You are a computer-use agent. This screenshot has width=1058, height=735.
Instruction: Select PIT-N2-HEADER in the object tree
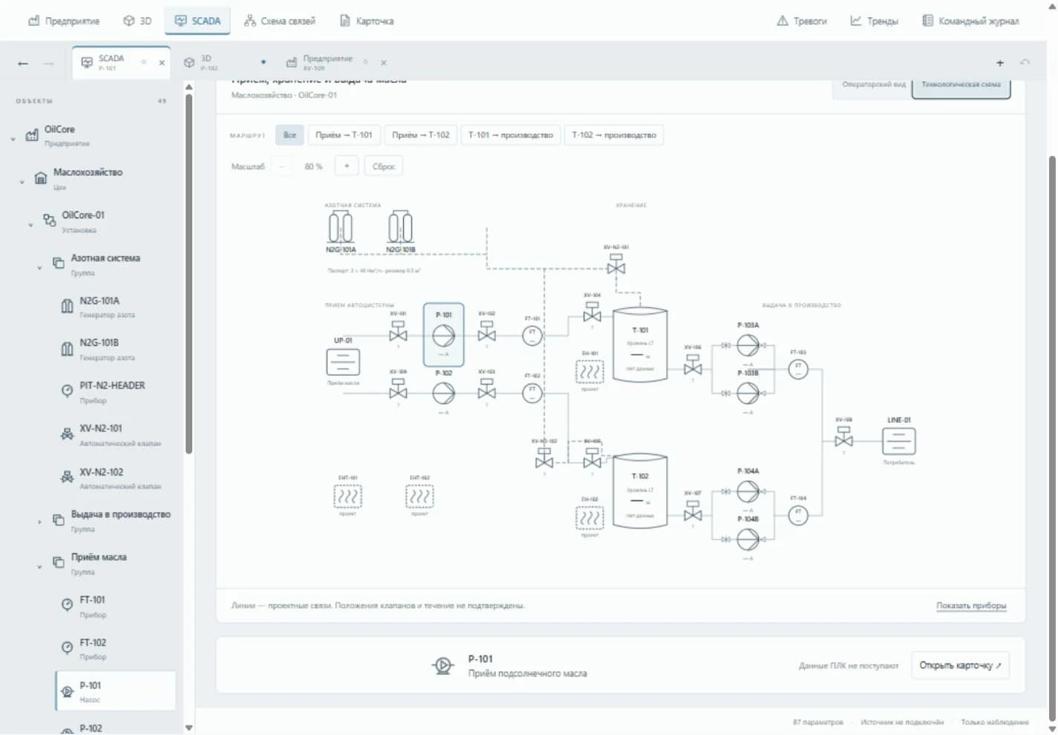tap(115, 392)
